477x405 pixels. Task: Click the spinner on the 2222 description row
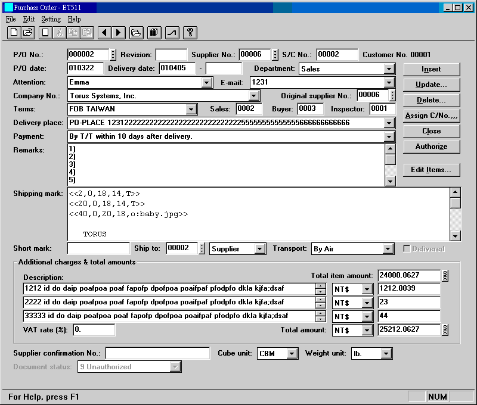click(320, 303)
